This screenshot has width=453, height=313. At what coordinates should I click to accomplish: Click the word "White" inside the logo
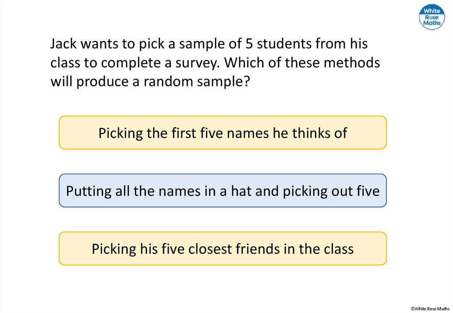[x=432, y=11]
